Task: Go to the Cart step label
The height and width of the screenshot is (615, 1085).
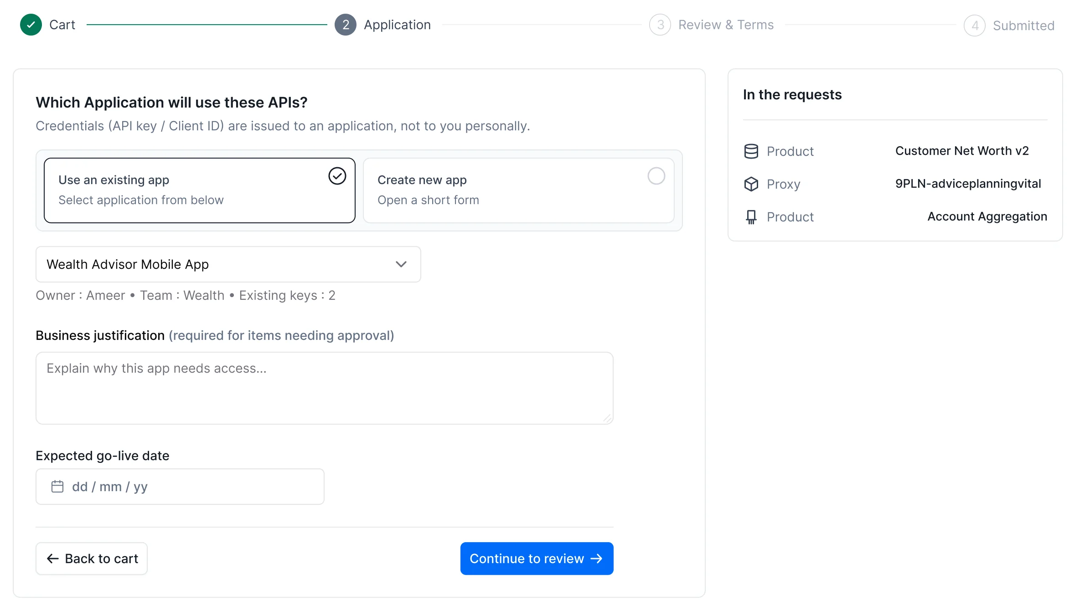Action: 62,25
